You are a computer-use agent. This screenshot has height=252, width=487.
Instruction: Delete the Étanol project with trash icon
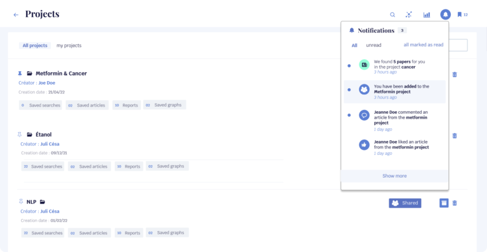(455, 136)
